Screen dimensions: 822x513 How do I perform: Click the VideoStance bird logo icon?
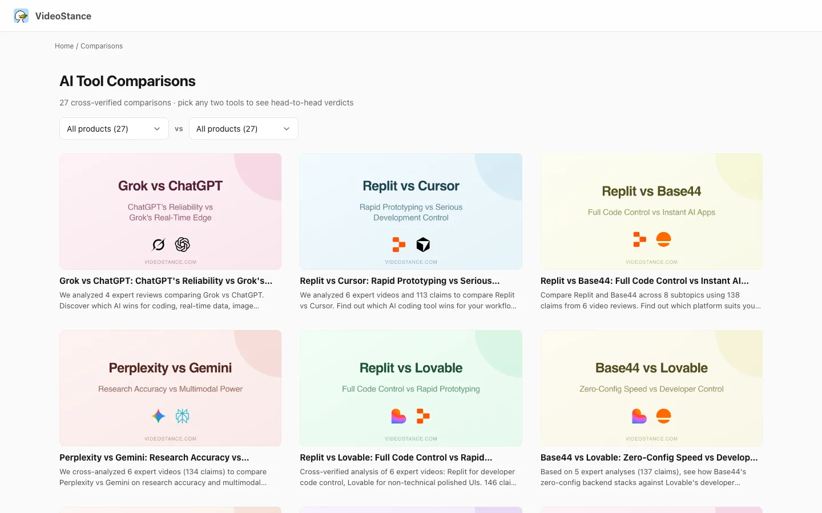(21, 16)
